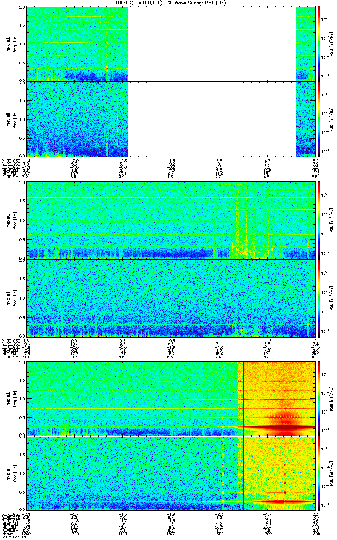Click the '1400' time tick label
Screen dimensions: 337x540
point(123,533)
